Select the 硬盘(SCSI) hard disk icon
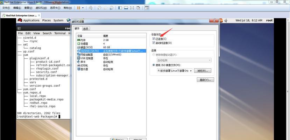 (x=79, y=47)
